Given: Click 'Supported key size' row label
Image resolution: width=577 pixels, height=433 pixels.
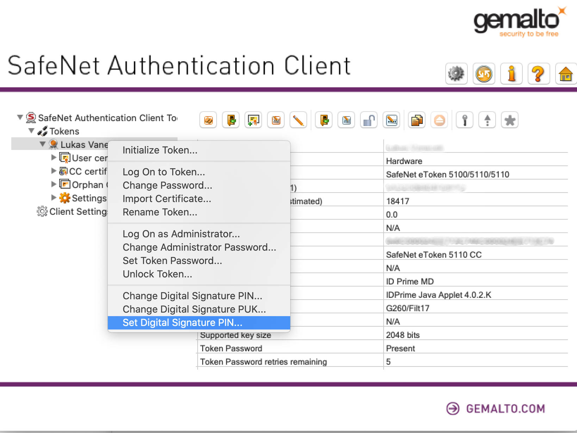Looking at the screenshot, I should point(236,335).
